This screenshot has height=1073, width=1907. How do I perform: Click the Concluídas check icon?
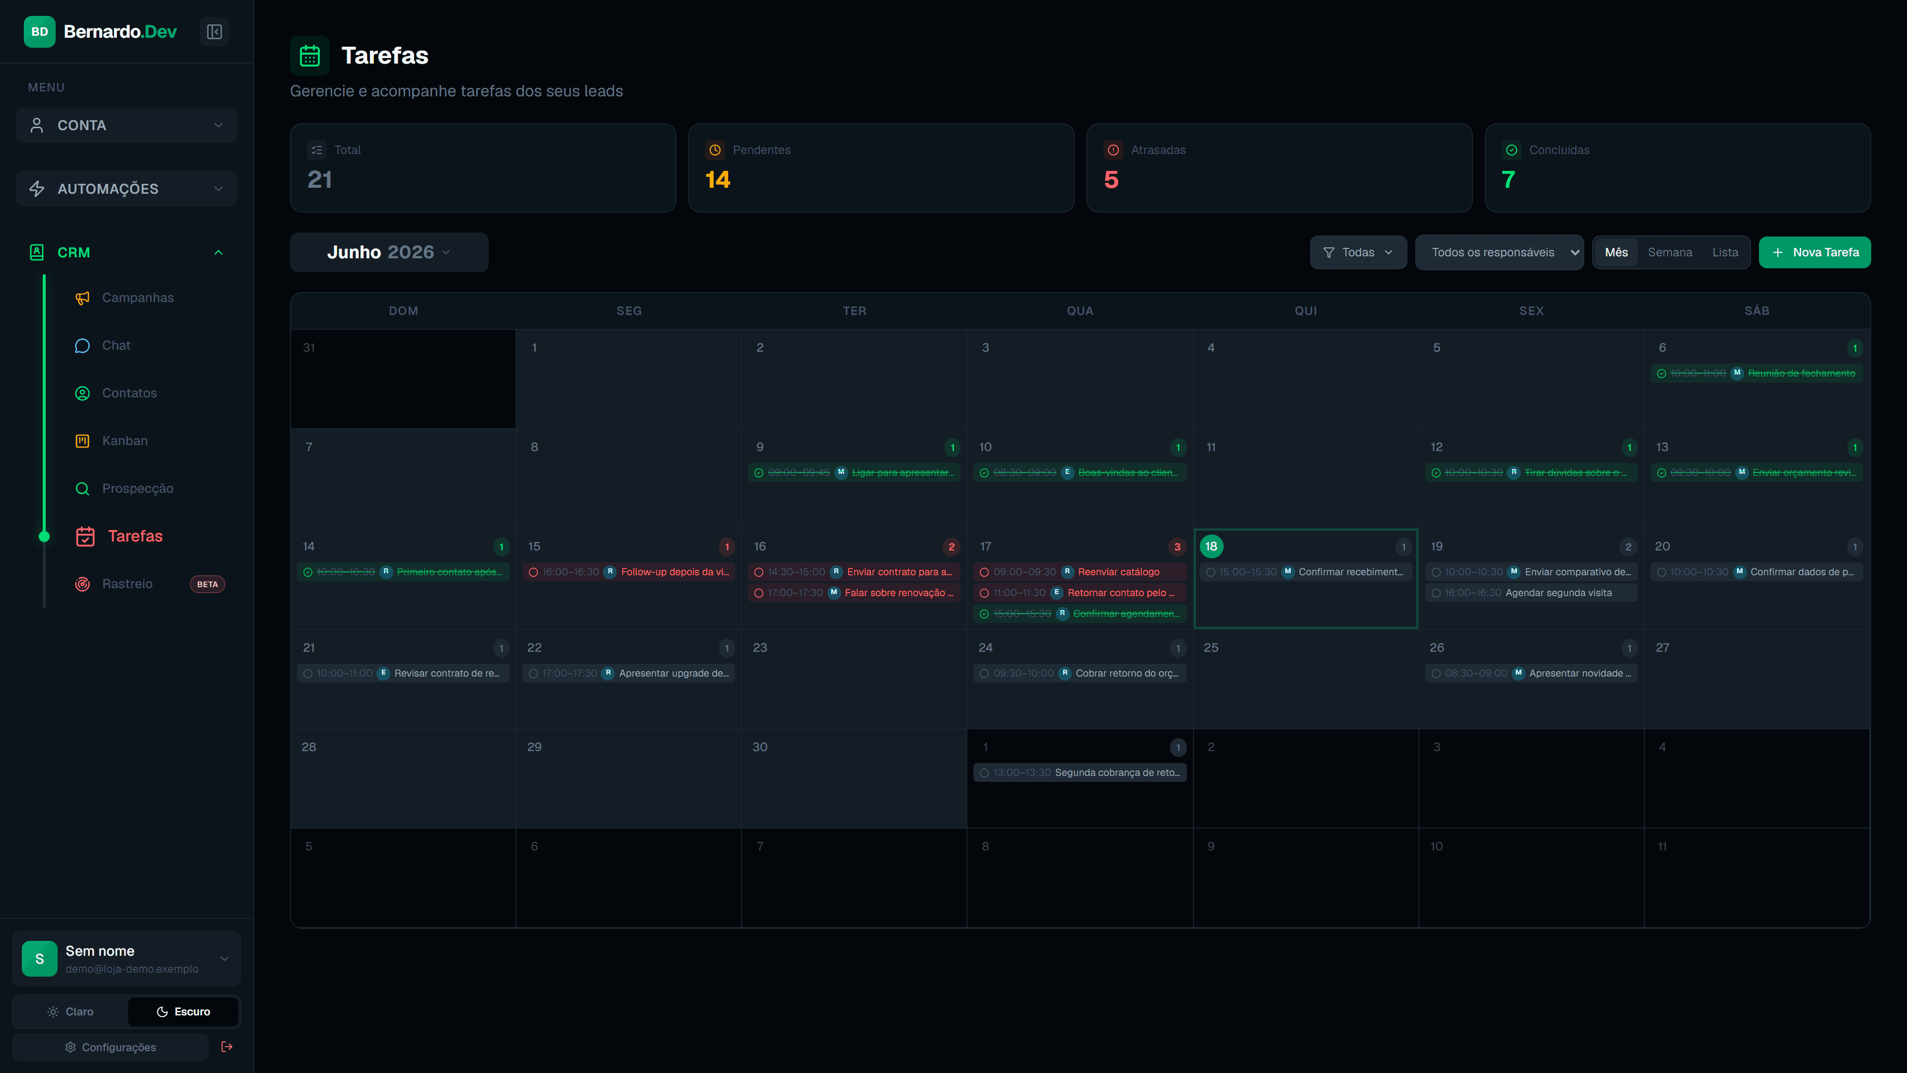coord(1511,150)
